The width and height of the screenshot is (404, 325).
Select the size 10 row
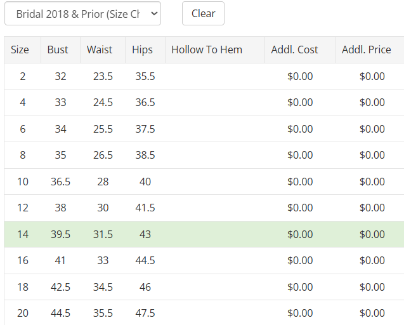(204, 182)
